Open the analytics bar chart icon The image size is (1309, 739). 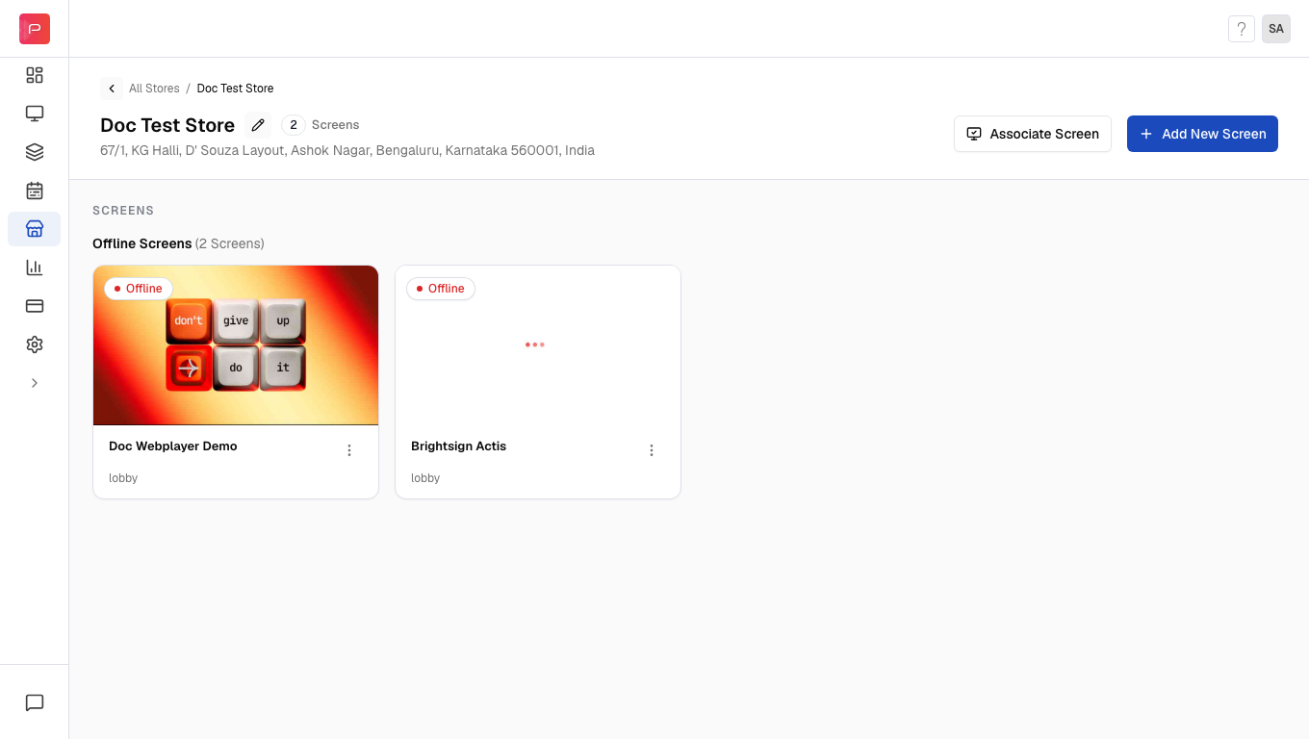click(35, 268)
